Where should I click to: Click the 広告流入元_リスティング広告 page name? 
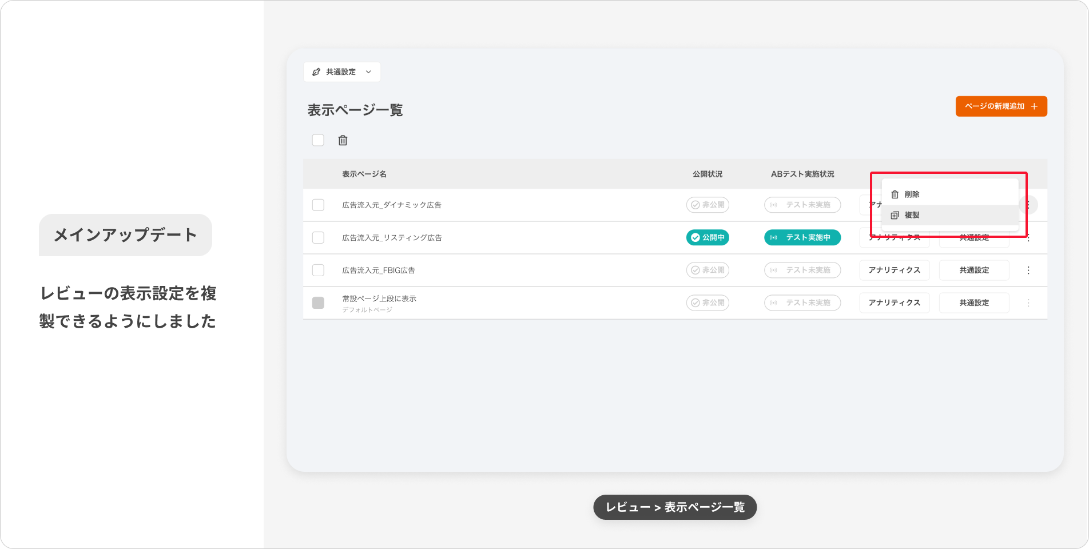tap(392, 237)
